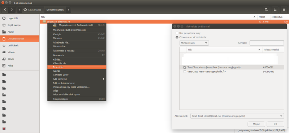The width and height of the screenshot is (289, 133).
Task: Open Saját mappa in the sidebar
Action: tap(20, 25)
